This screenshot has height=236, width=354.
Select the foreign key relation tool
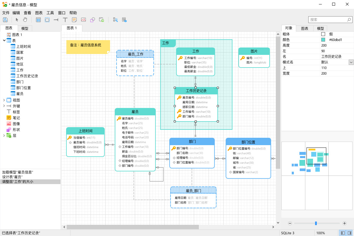tap(56, 20)
